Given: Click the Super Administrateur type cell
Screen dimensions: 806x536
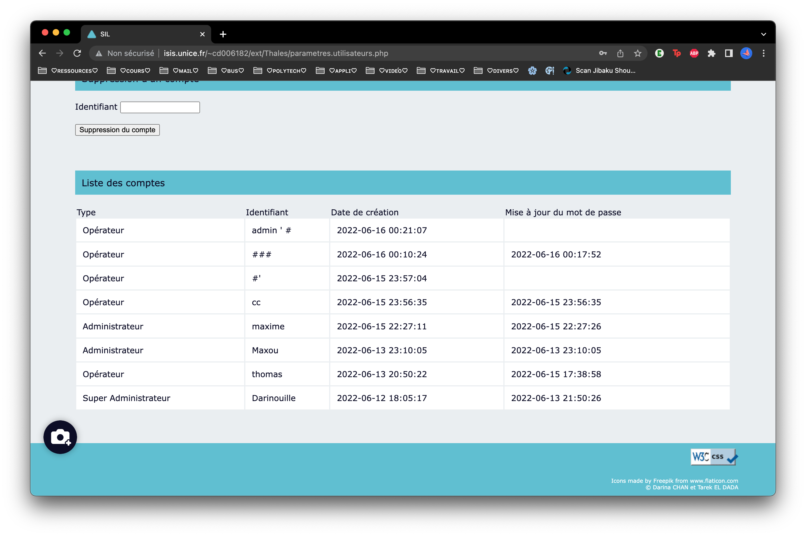Looking at the screenshot, I should click(x=160, y=398).
